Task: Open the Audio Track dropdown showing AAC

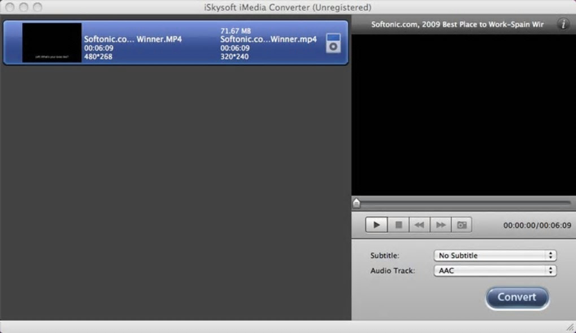Action: click(495, 270)
